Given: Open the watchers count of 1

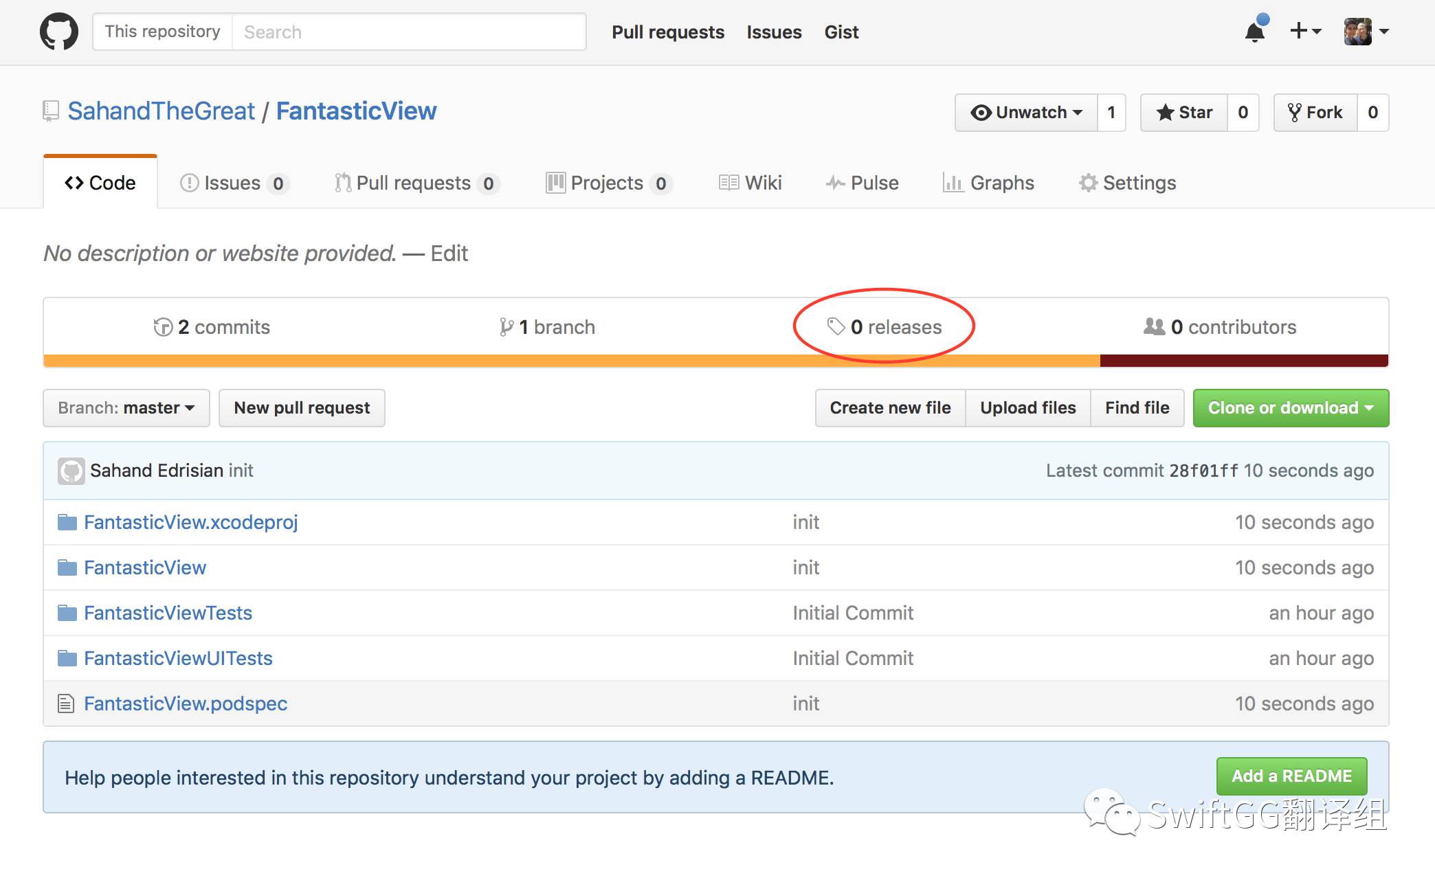Looking at the screenshot, I should click(x=1111, y=112).
